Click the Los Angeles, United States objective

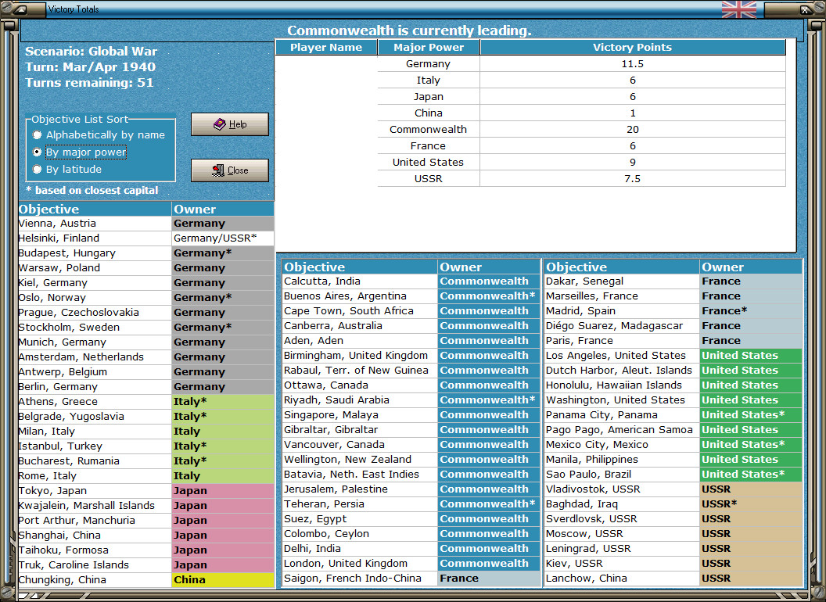622,356
